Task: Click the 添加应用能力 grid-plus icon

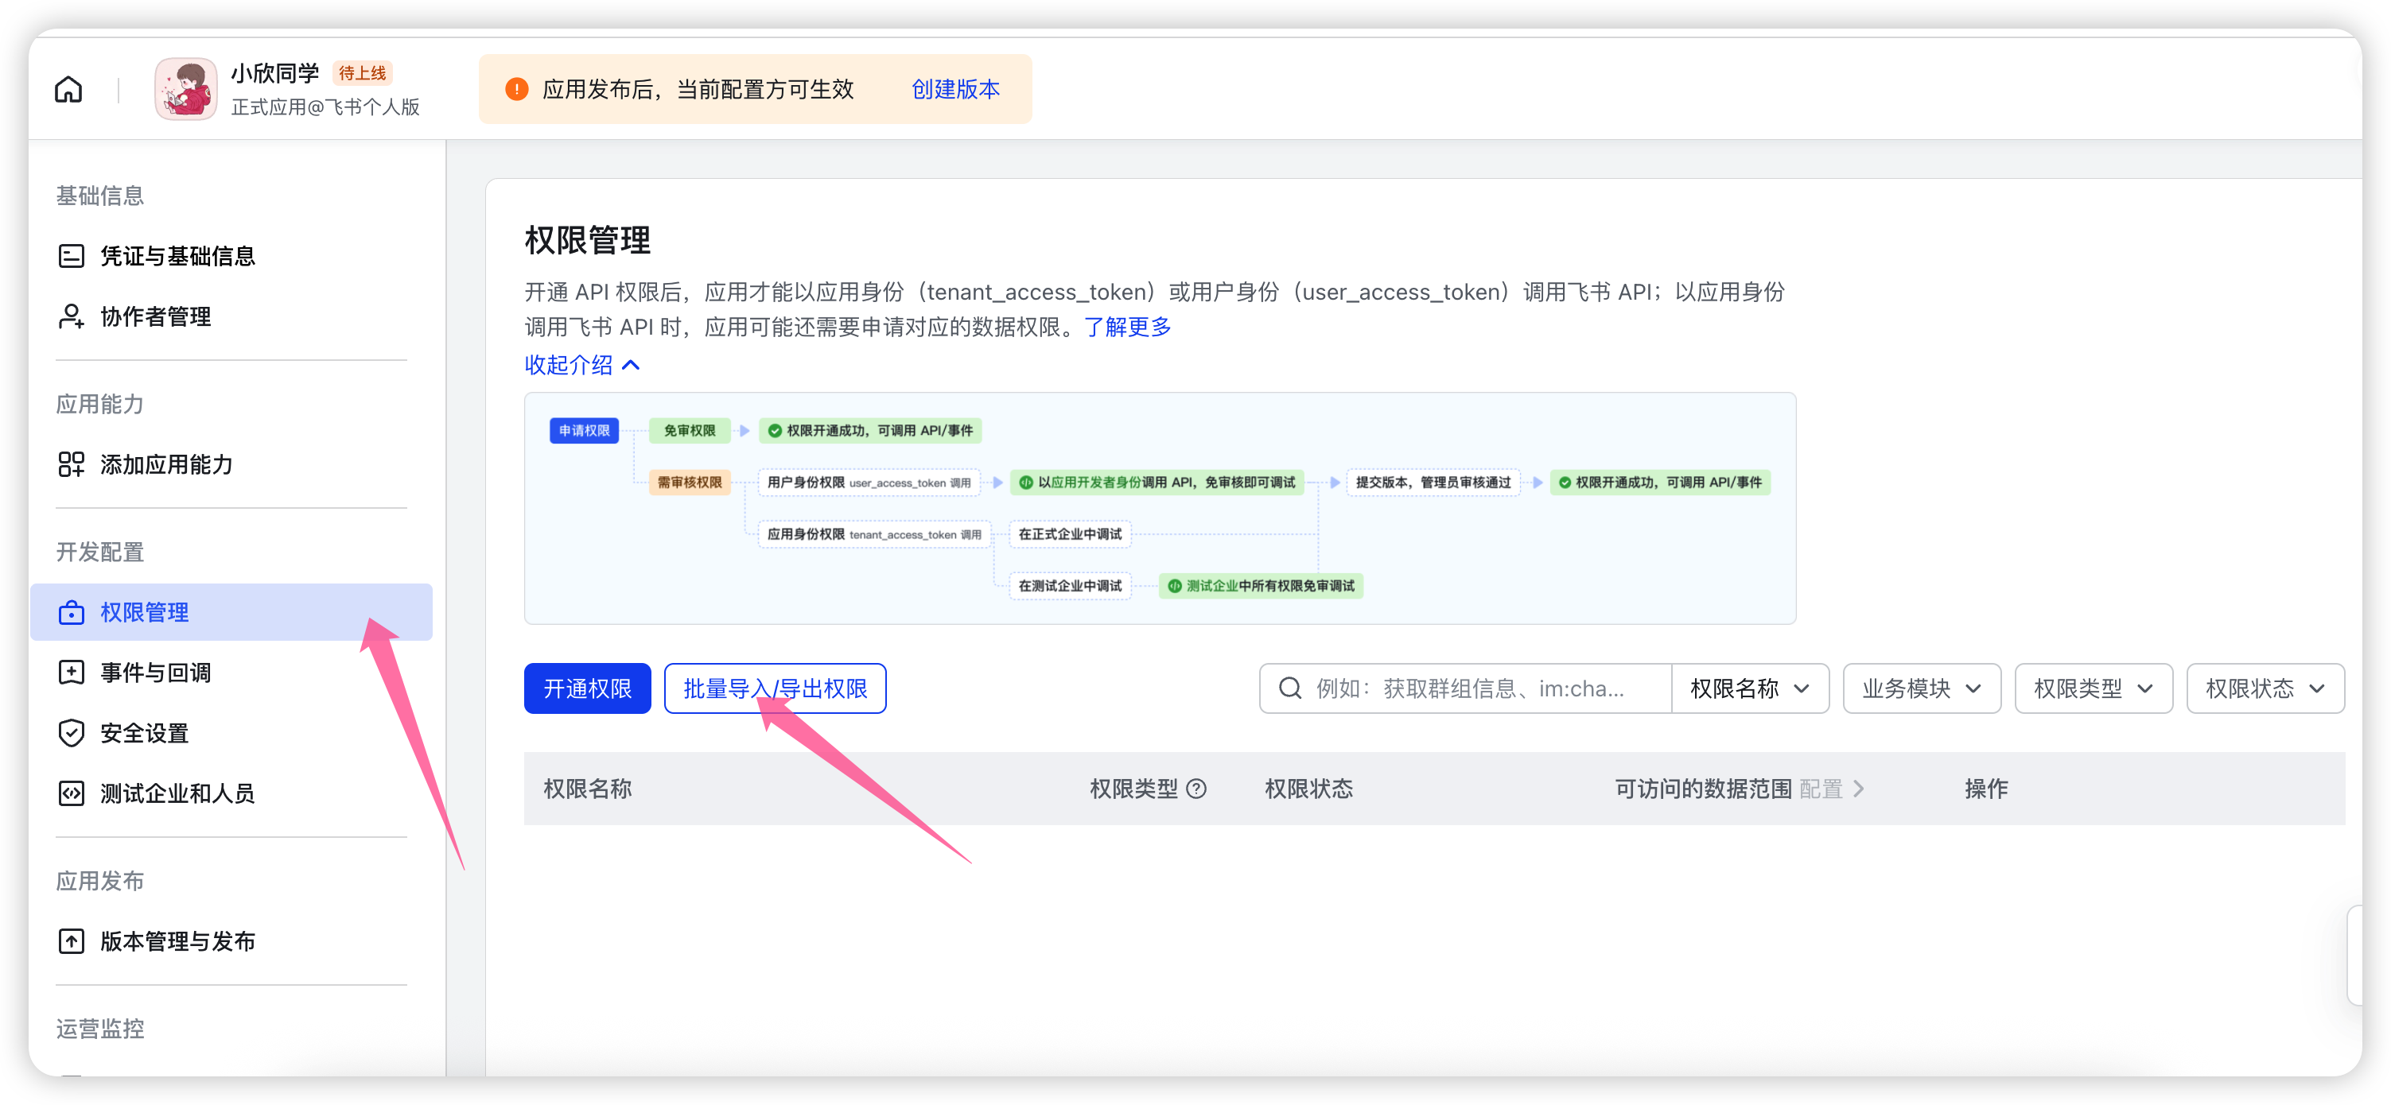Action: (x=72, y=464)
